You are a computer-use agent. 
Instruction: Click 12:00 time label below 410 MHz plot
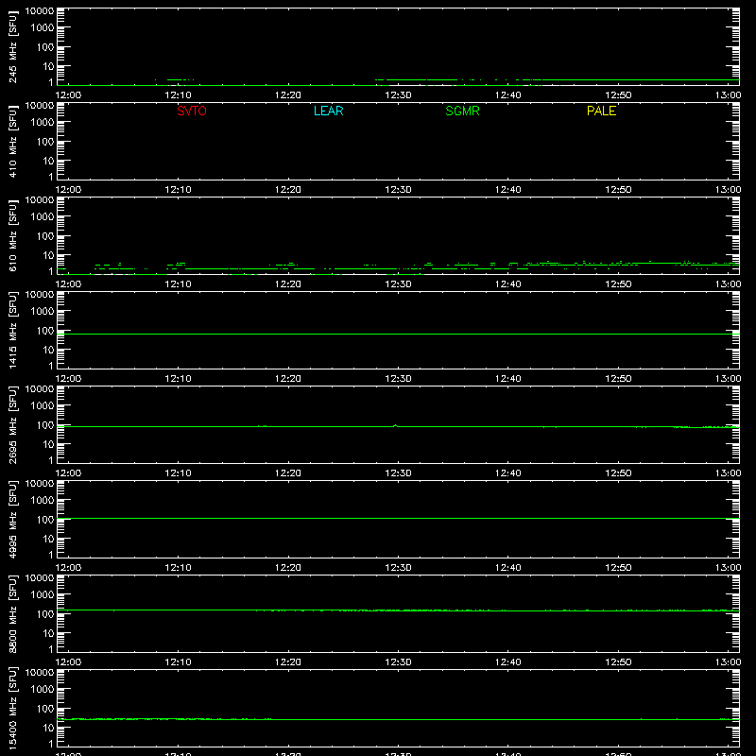point(68,190)
